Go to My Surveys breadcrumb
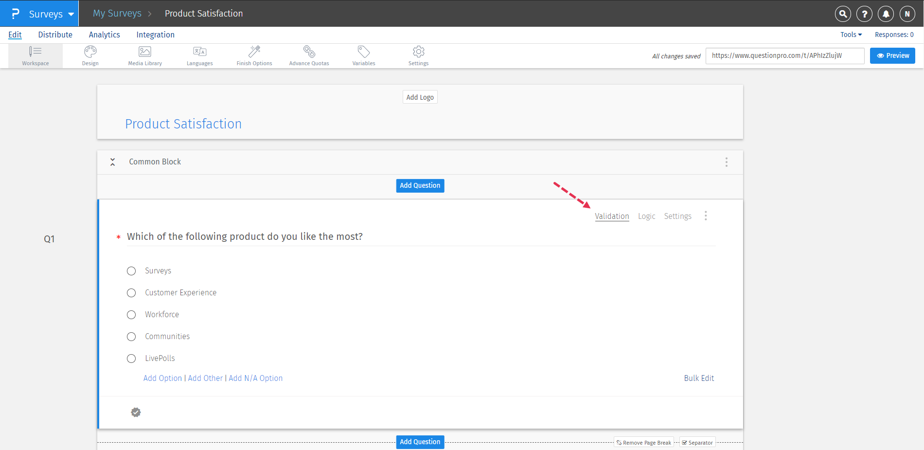 pos(117,14)
